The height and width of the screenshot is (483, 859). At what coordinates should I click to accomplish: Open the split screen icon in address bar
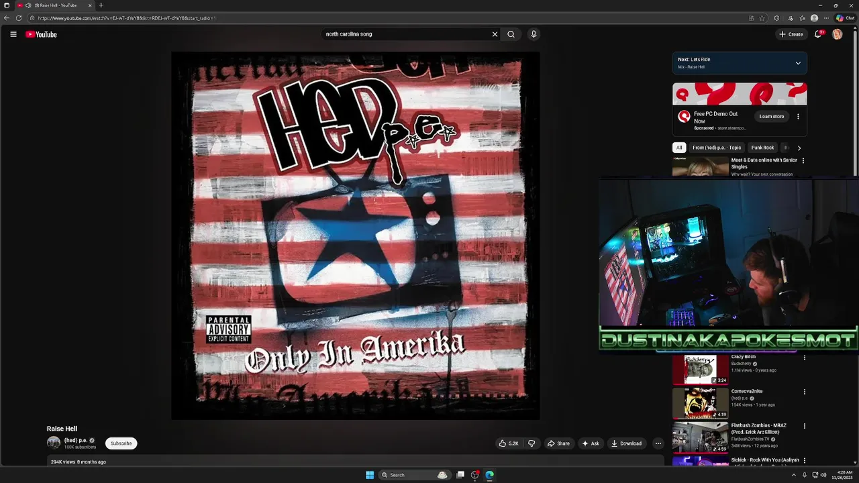[x=751, y=18]
